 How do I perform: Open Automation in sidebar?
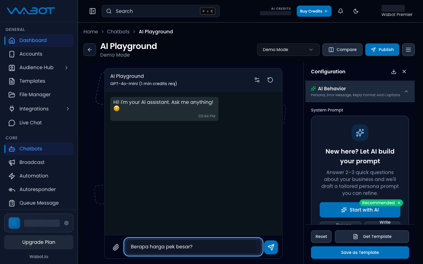pyautogui.click(x=39, y=176)
